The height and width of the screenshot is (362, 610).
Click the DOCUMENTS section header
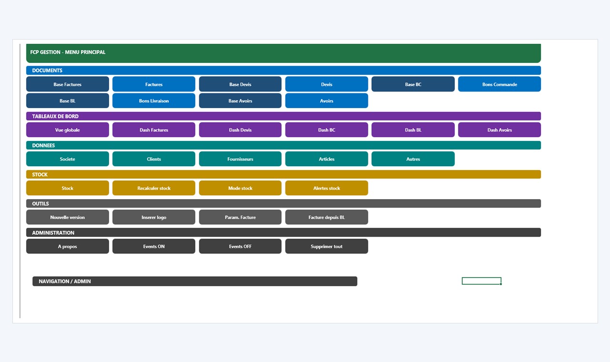[284, 70]
